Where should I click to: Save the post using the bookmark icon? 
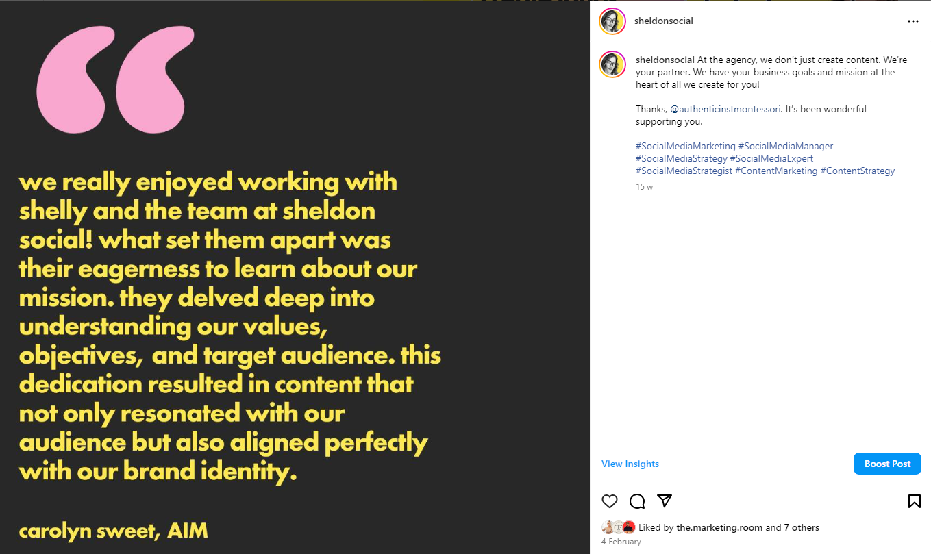point(914,501)
